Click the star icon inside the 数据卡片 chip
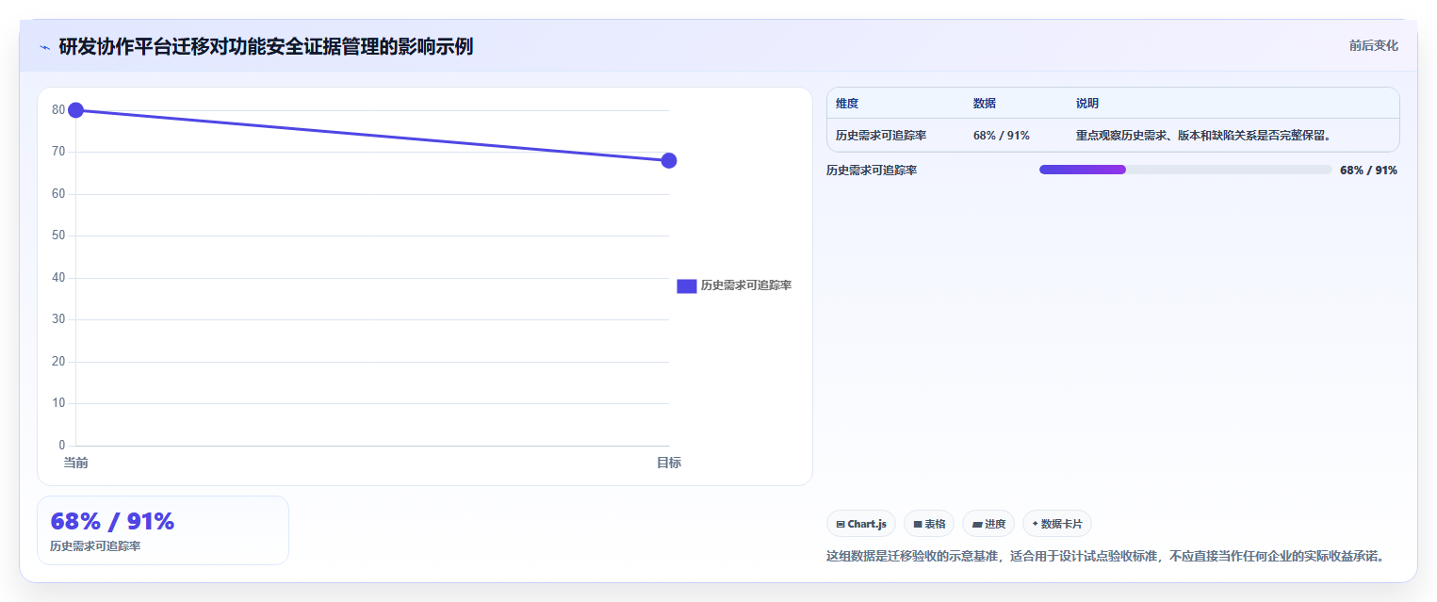 [1036, 523]
